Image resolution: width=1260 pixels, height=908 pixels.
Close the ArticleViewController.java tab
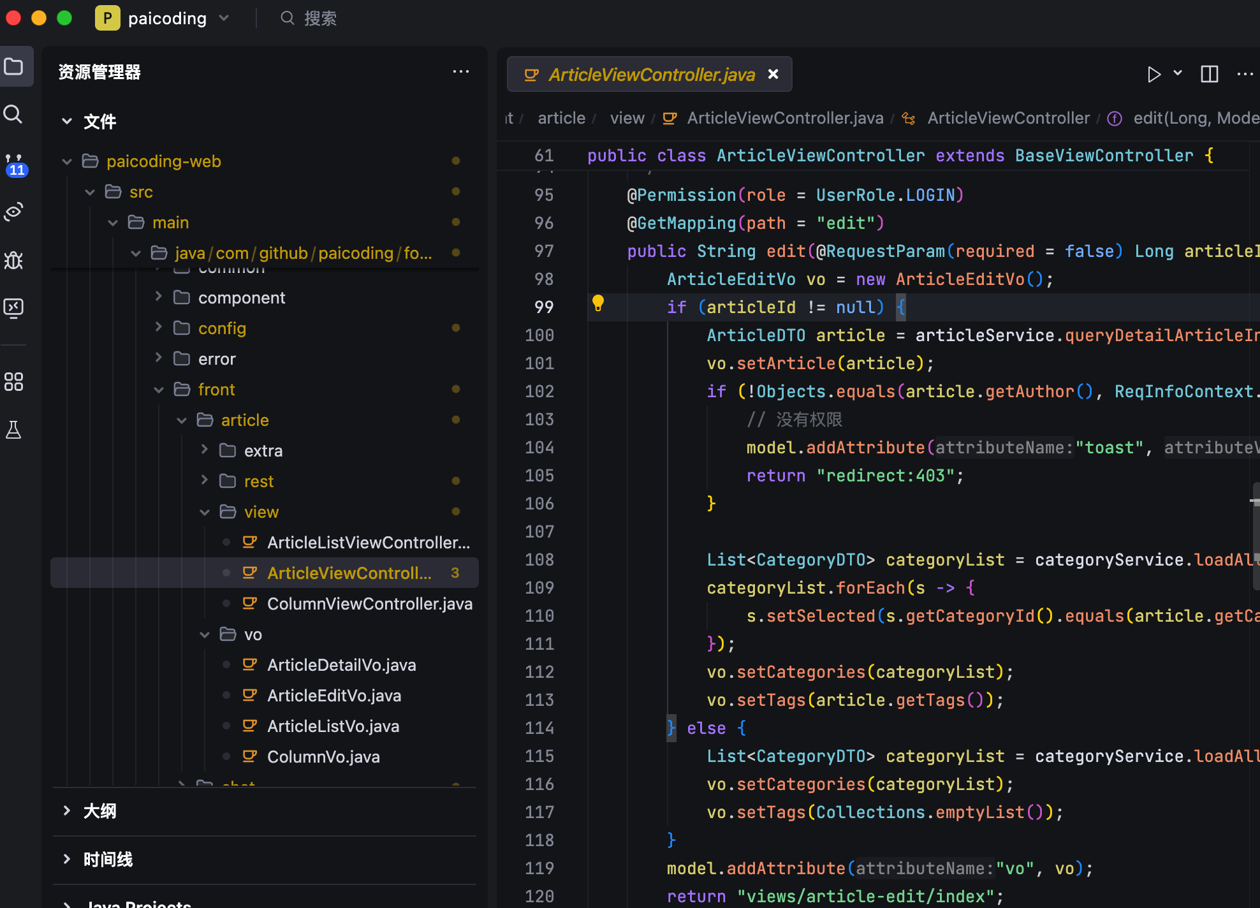click(773, 75)
